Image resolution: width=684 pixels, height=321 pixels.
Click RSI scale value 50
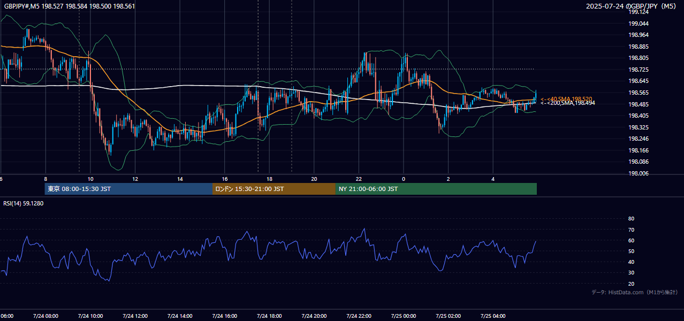point(631,251)
